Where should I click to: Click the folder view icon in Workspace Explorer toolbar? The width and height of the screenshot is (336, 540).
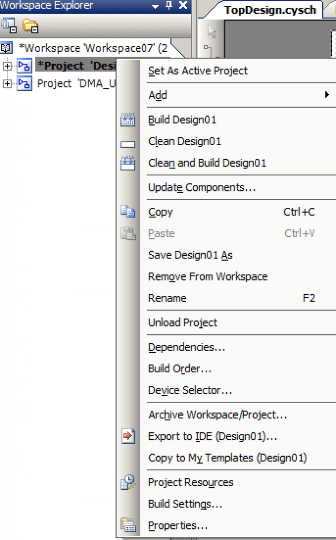(30, 26)
